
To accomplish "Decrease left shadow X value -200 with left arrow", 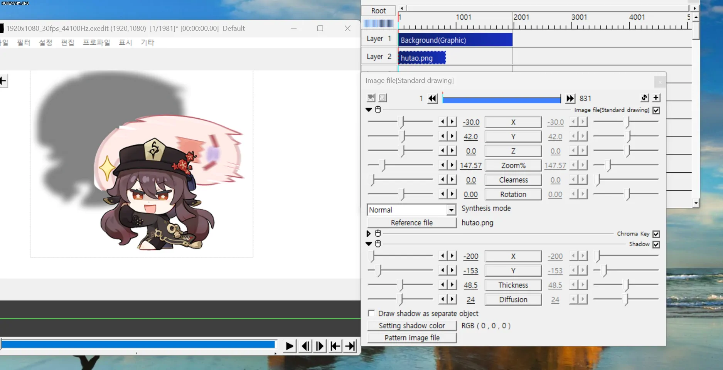I will (x=443, y=256).
